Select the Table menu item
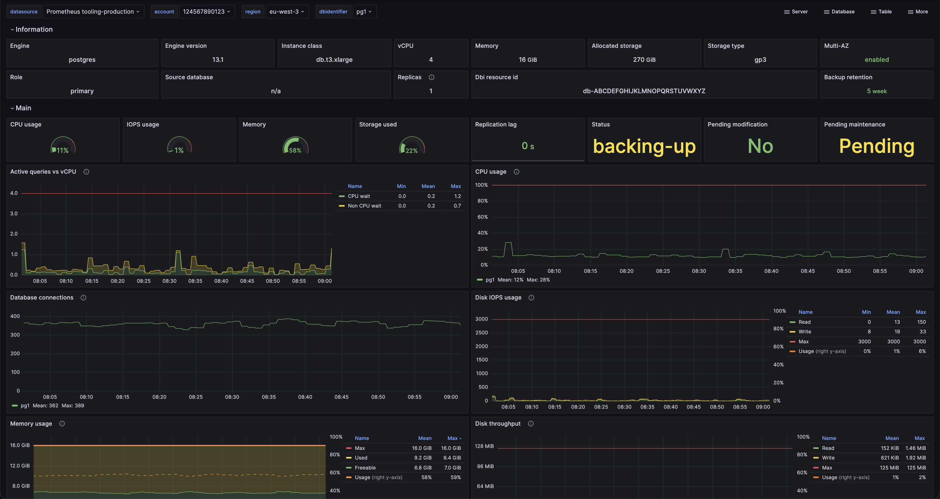Screen dimensions: 940x499 [x=881, y=11]
